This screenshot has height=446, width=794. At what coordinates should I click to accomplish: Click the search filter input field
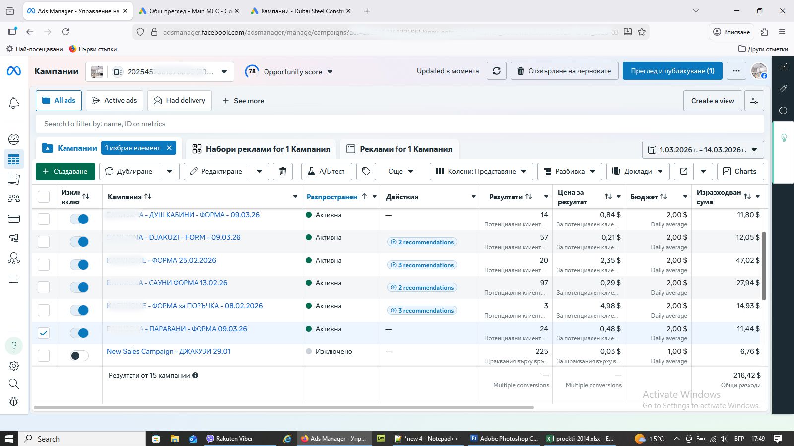[399, 124]
